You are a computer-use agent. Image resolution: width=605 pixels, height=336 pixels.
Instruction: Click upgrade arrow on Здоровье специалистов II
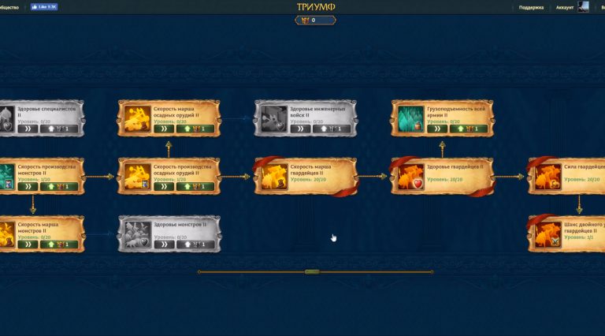pos(59,129)
